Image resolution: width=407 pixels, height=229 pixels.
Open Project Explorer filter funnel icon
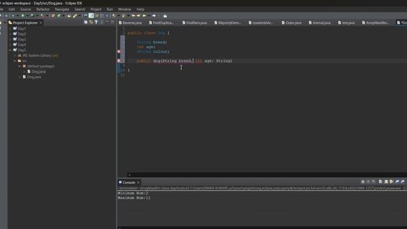(96, 22)
